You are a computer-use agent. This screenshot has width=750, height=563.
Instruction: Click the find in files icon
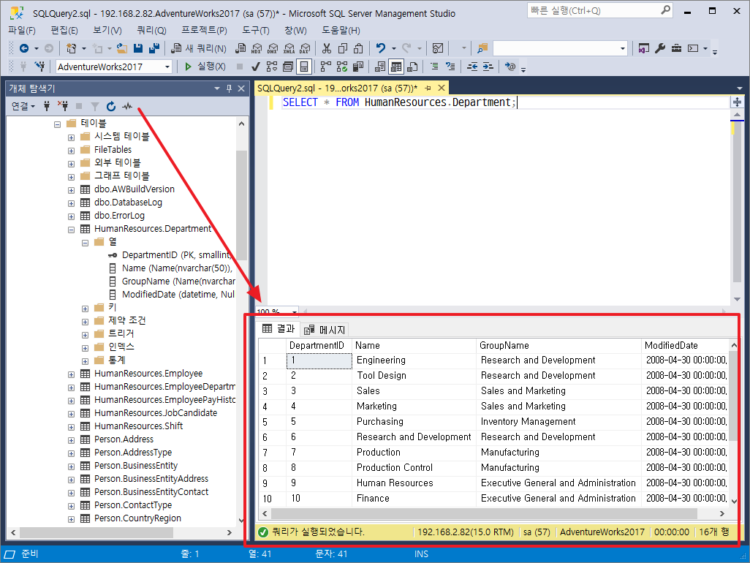(482, 48)
